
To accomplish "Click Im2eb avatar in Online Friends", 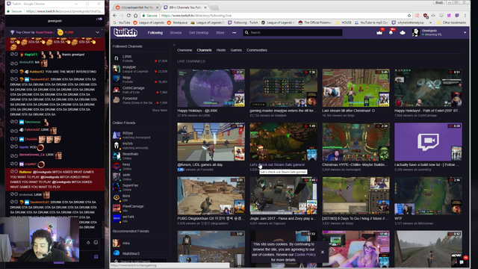I will coord(117,145).
